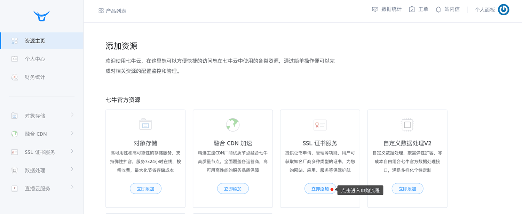
Task: Open the 产品列表 grid icon
Action: point(101,11)
